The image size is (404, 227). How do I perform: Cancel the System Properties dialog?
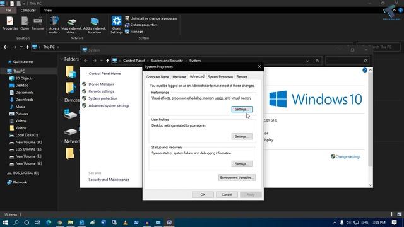[227, 195]
